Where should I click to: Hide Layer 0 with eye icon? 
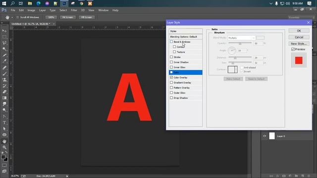click(264, 136)
